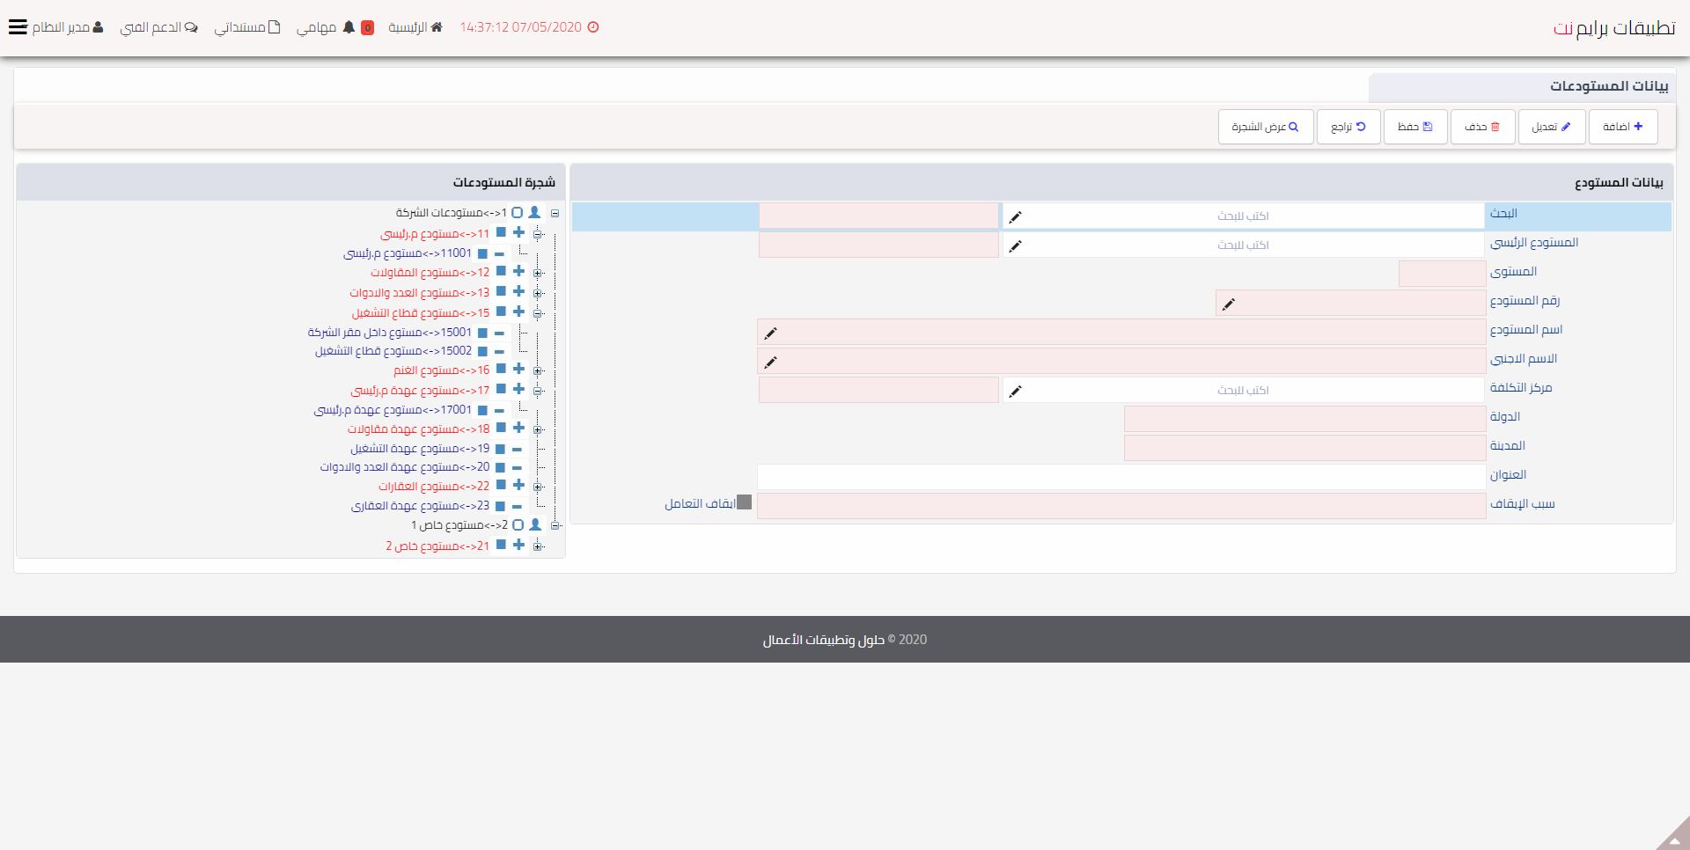The image size is (1690, 850).
Task: Check the box beside 2 مستودع خاص 1
Action: (x=518, y=525)
